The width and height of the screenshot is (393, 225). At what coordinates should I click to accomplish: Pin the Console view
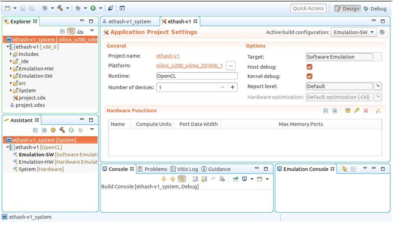(235, 179)
